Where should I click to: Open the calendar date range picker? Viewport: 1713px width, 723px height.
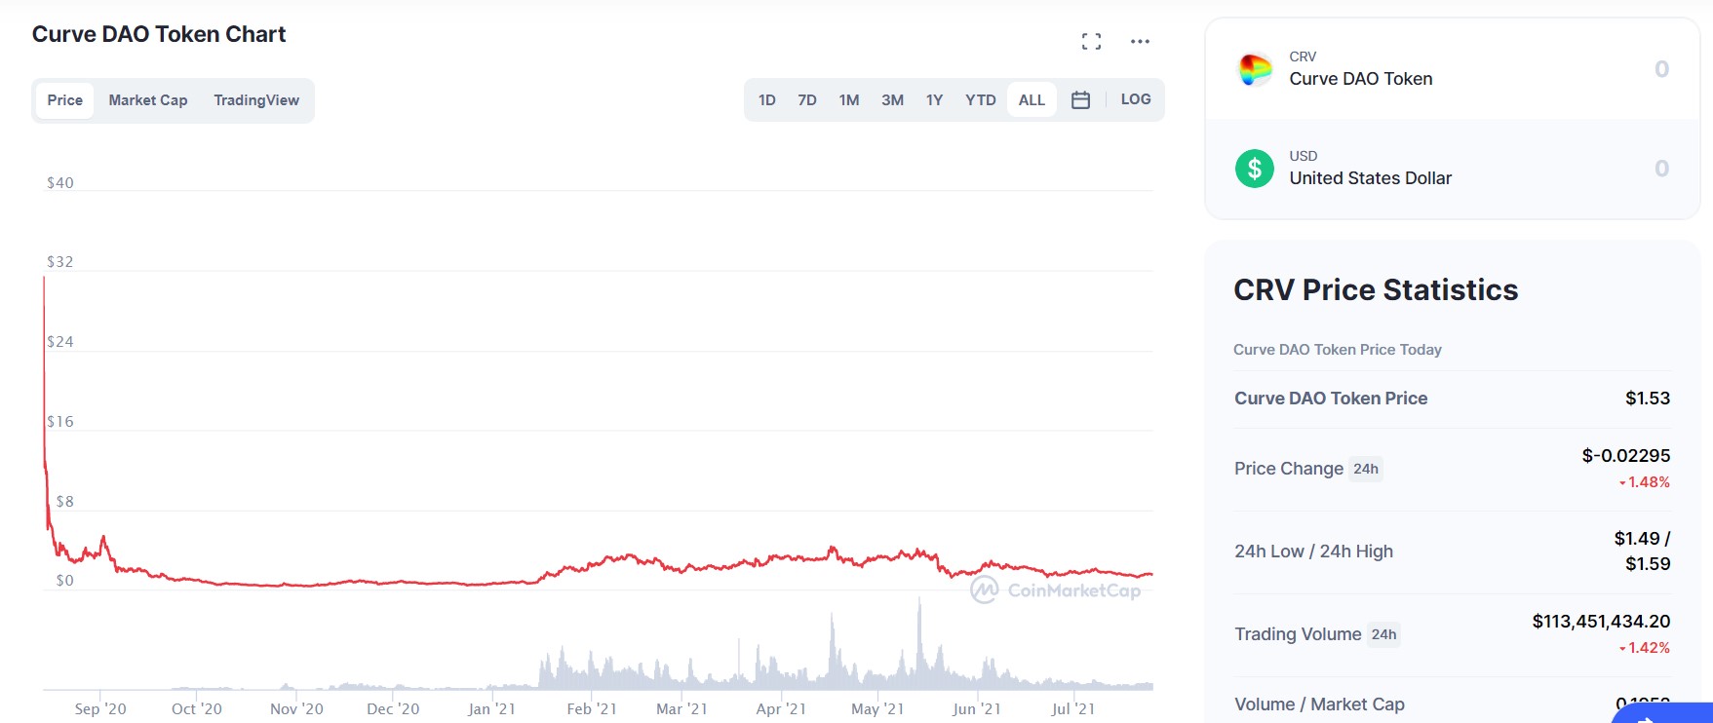point(1080,98)
